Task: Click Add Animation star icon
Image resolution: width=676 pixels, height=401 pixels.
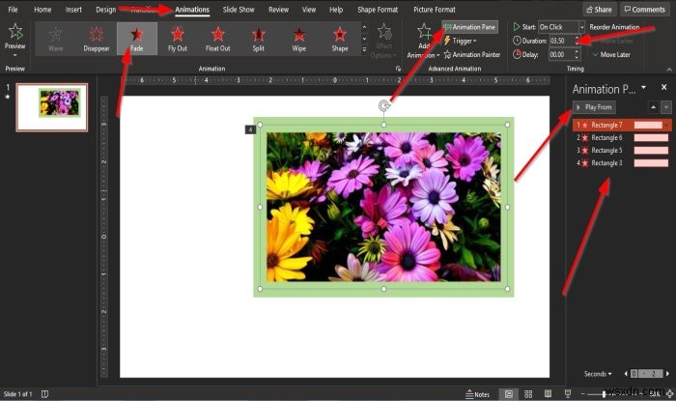Action: [424, 32]
